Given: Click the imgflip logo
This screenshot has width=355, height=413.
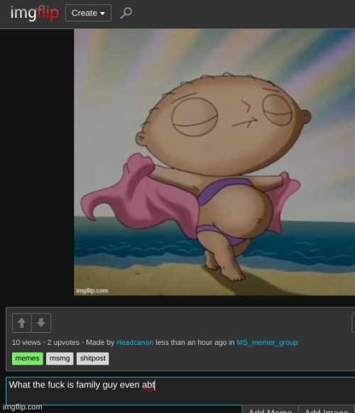Looking at the screenshot, I should (x=35, y=13).
